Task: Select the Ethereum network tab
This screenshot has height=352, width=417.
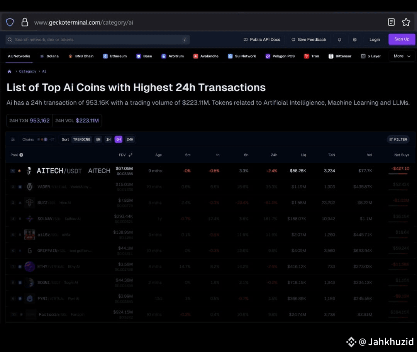Action: click(115, 56)
